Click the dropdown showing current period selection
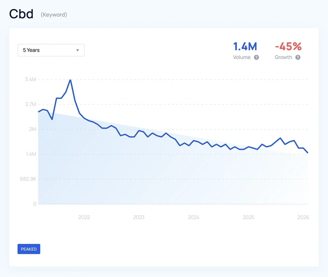The width and height of the screenshot is (328, 277). pos(51,50)
